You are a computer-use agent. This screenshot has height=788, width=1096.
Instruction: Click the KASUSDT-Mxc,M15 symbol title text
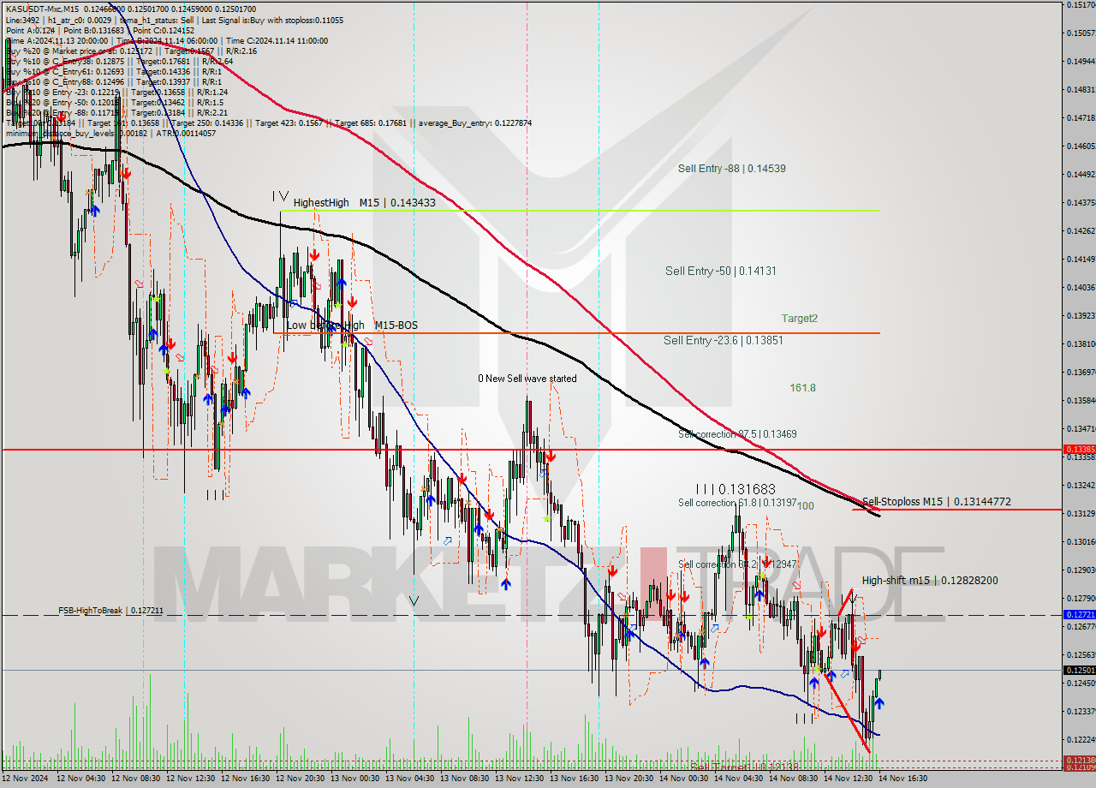click(40, 9)
